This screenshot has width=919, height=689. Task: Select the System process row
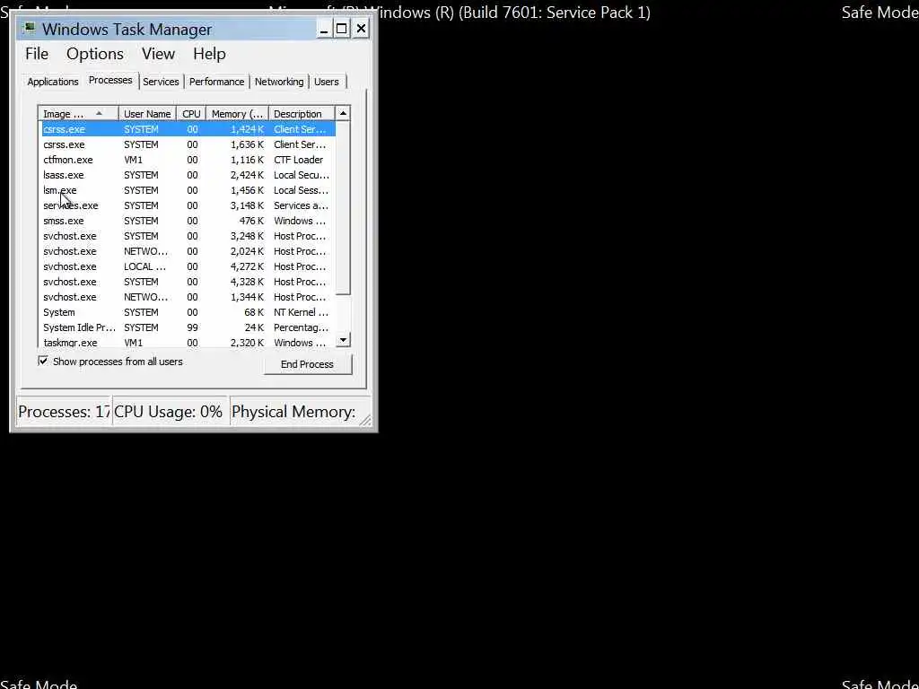[x=188, y=312]
